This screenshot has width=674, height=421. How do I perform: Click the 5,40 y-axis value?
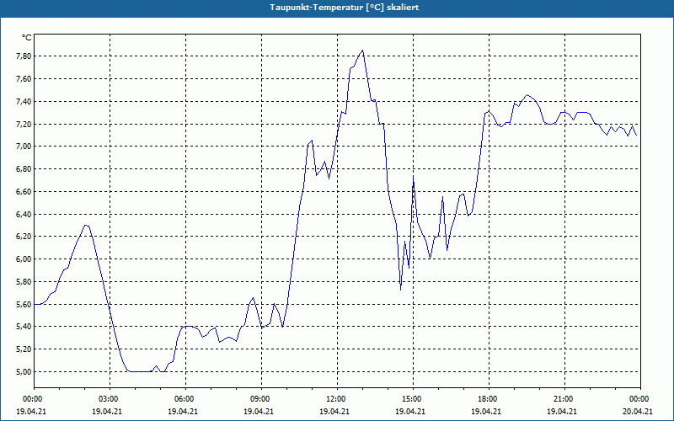[24, 327]
